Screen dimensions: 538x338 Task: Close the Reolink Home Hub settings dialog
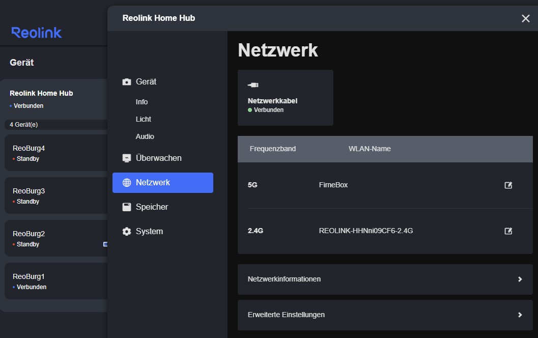click(x=526, y=18)
